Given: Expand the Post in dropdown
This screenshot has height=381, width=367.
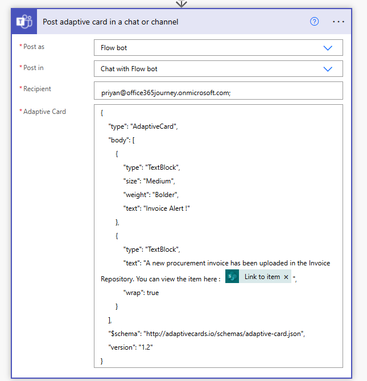Looking at the screenshot, I should (x=328, y=69).
